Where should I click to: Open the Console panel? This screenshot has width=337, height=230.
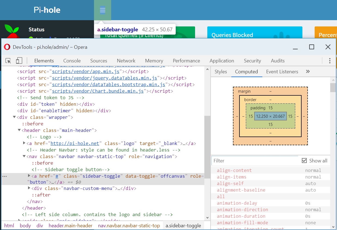[x=72, y=60]
